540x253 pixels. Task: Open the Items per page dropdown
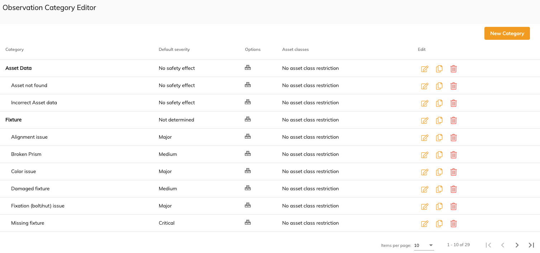click(x=424, y=245)
